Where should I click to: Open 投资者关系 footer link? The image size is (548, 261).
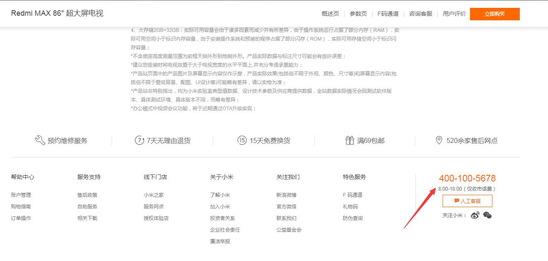[223, 218]
